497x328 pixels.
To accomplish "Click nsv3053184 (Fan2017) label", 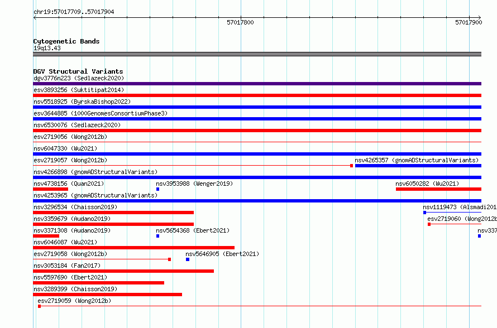I will pos(67,266).
